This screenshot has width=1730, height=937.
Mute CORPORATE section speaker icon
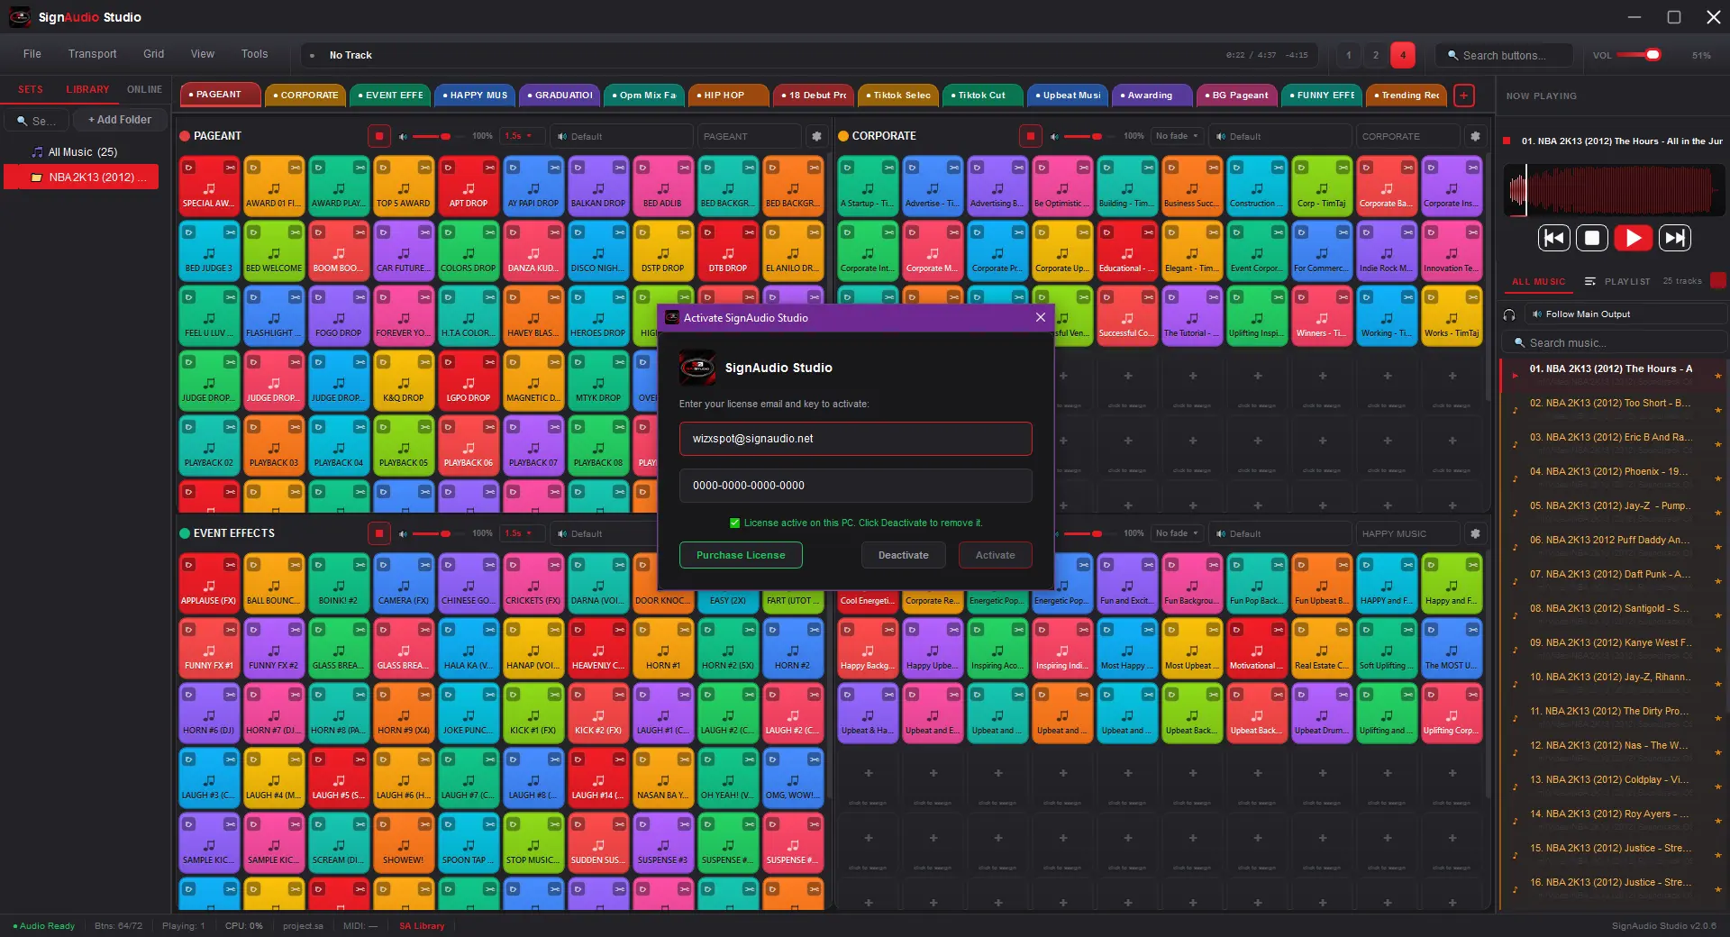point(1054,136)
